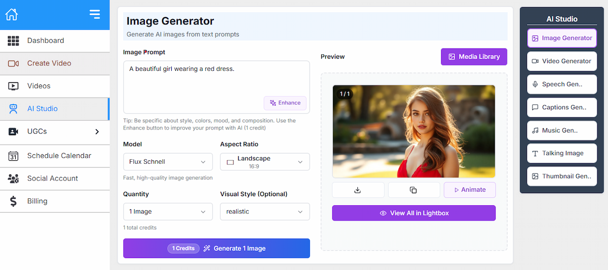This screenshot has height=270, width=608.
Task: Click the Videos play icon in the sidebar
Action: point(13,86)
